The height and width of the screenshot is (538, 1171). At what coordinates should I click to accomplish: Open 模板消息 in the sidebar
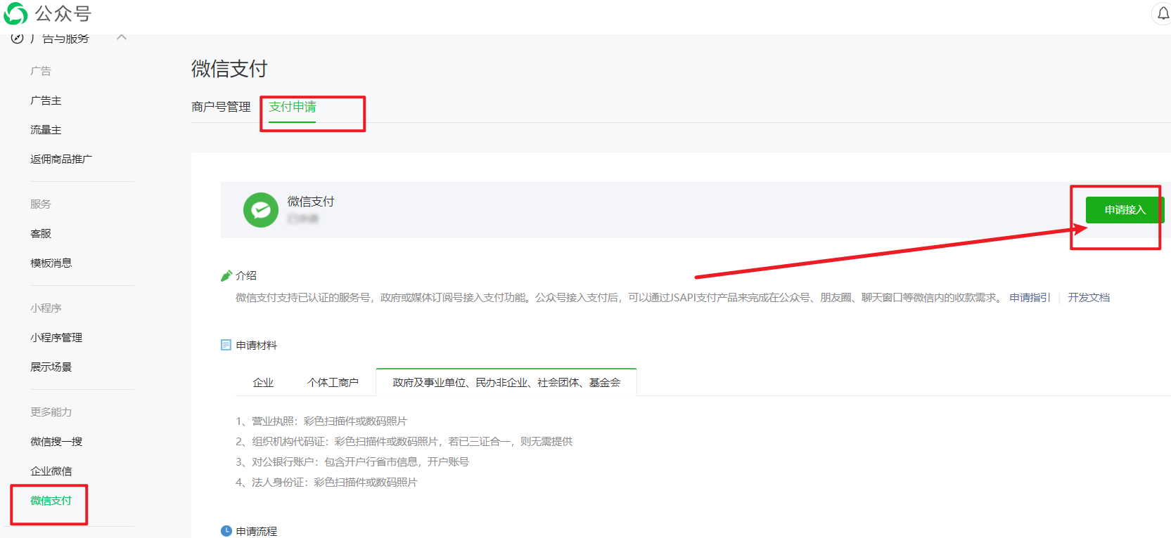click(51, 263)
